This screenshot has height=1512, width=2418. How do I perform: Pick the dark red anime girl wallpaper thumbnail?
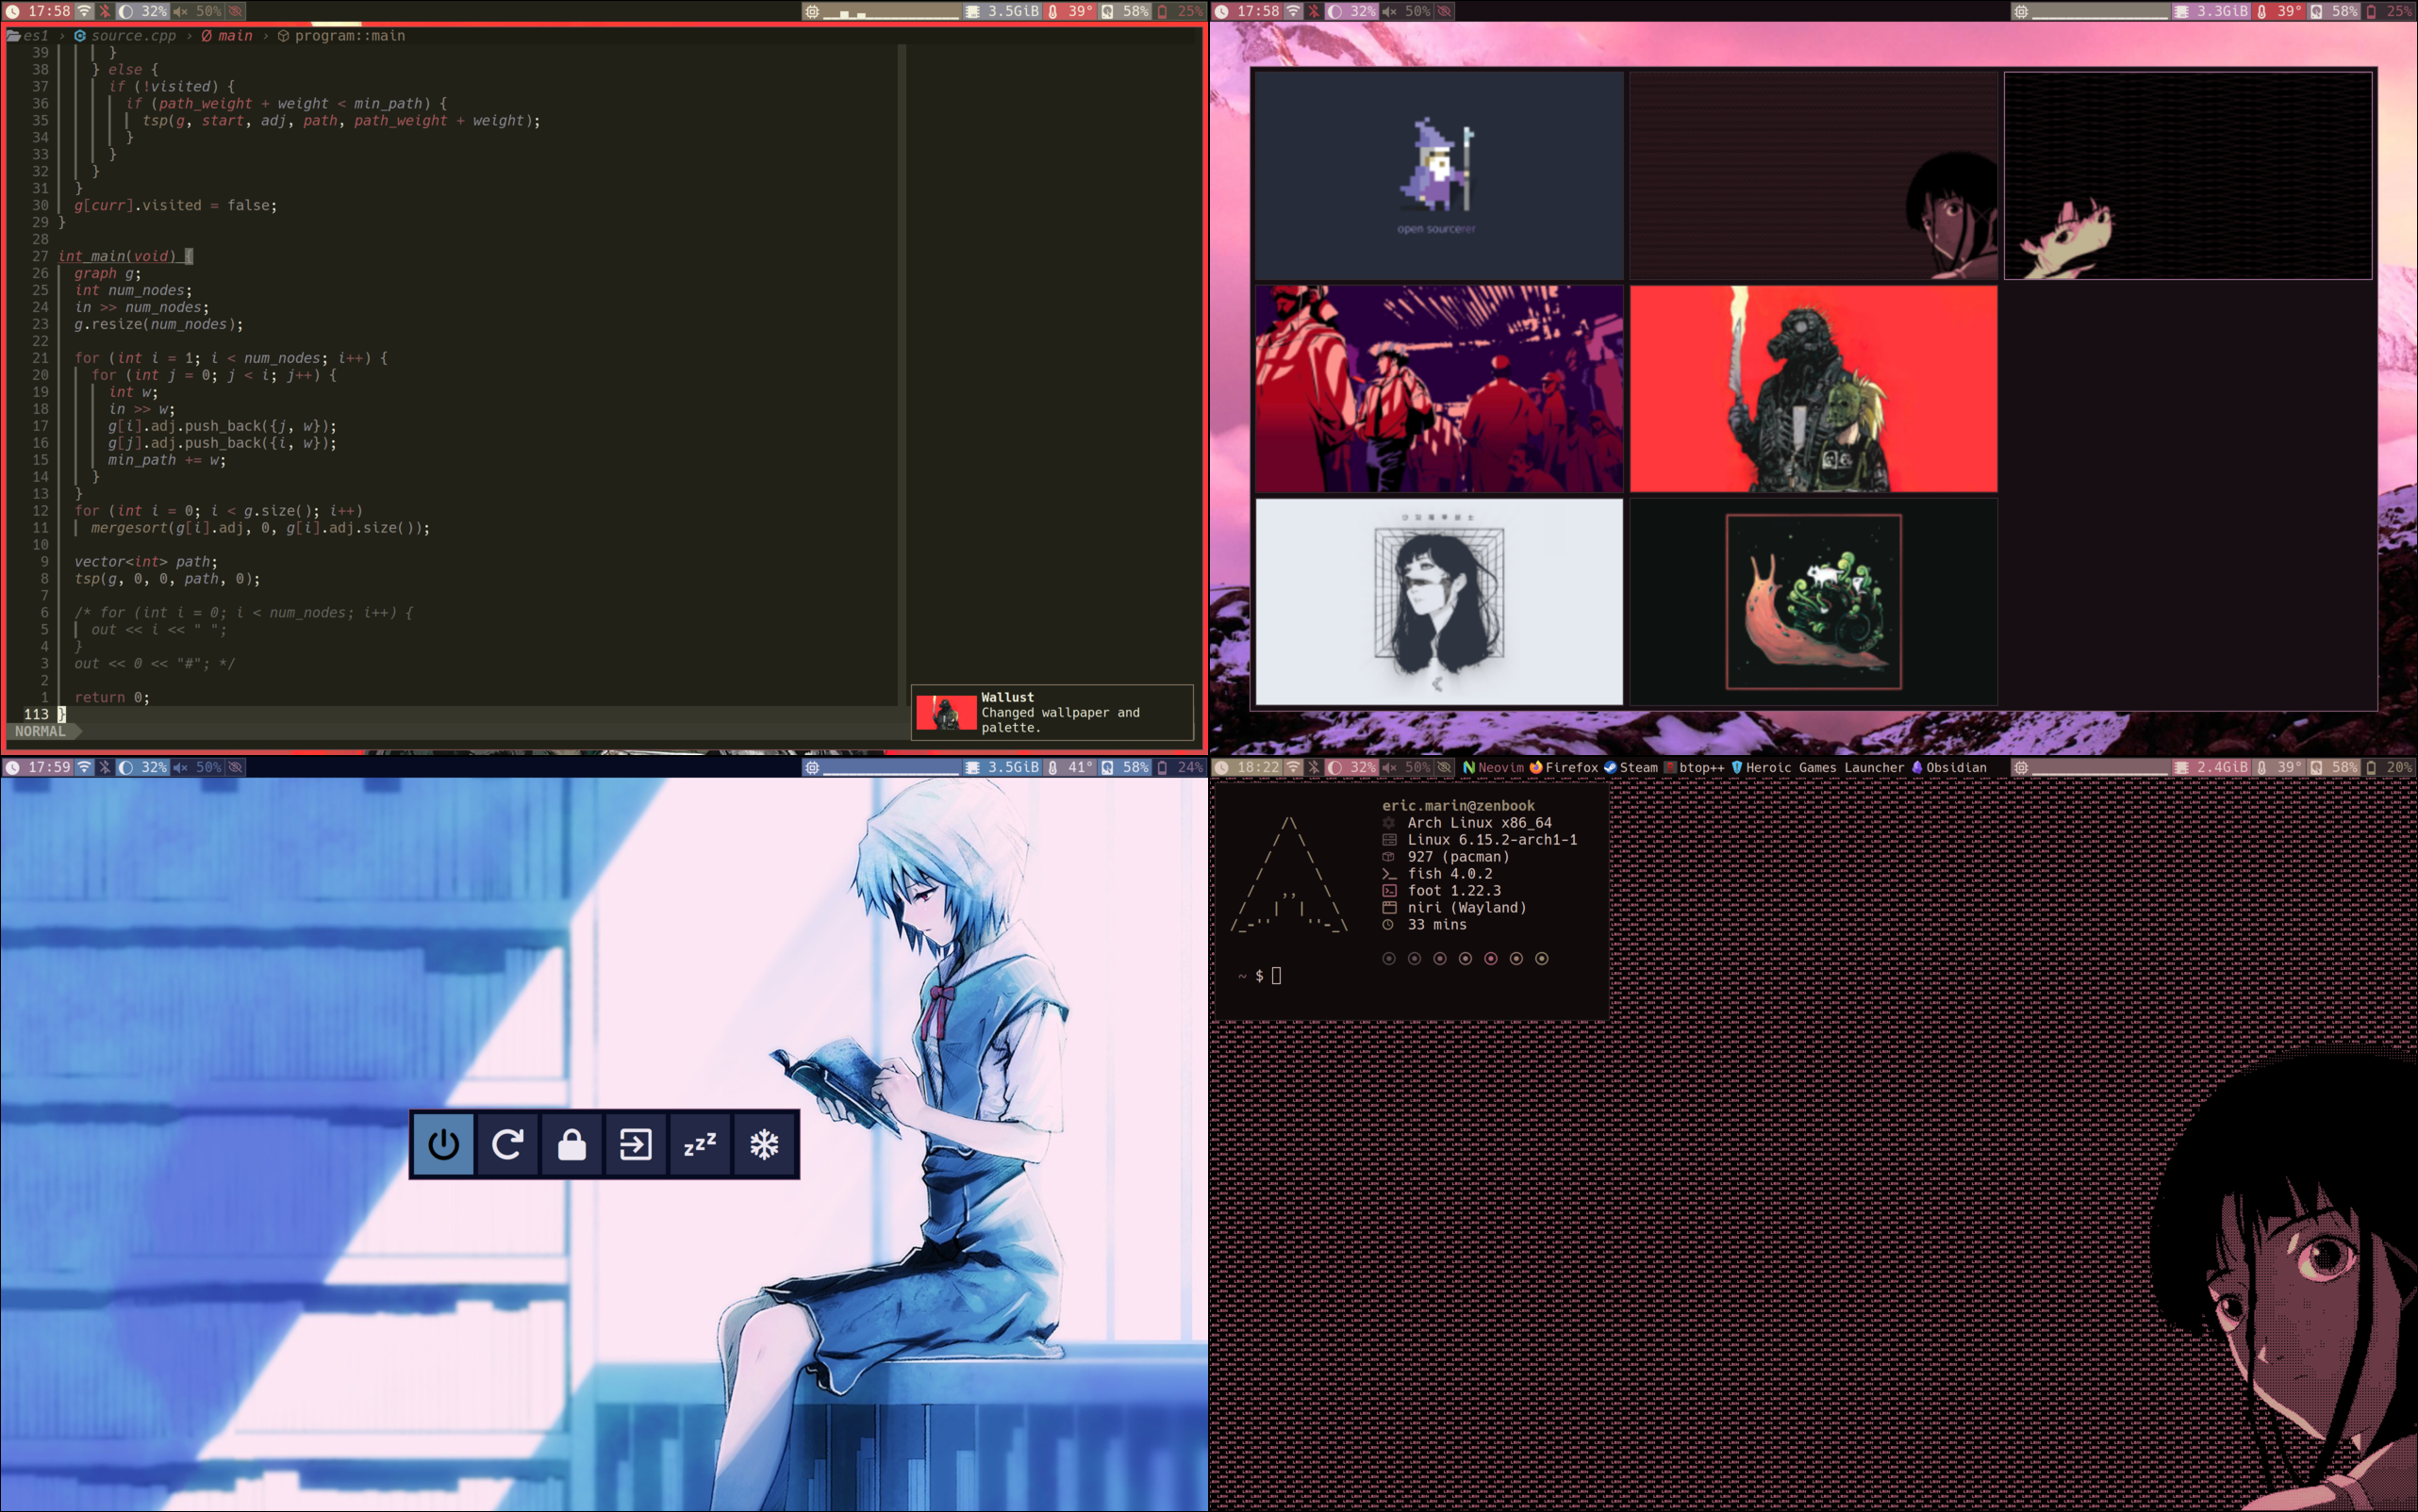1813,175
